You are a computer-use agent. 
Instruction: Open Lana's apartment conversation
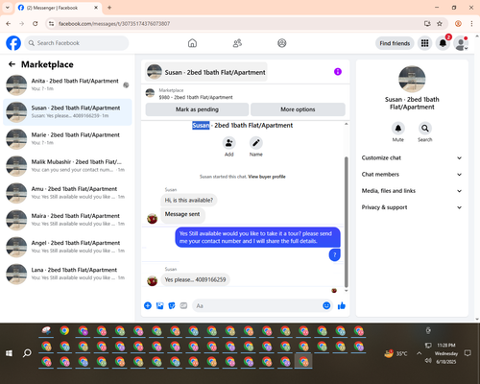[67, 274]
